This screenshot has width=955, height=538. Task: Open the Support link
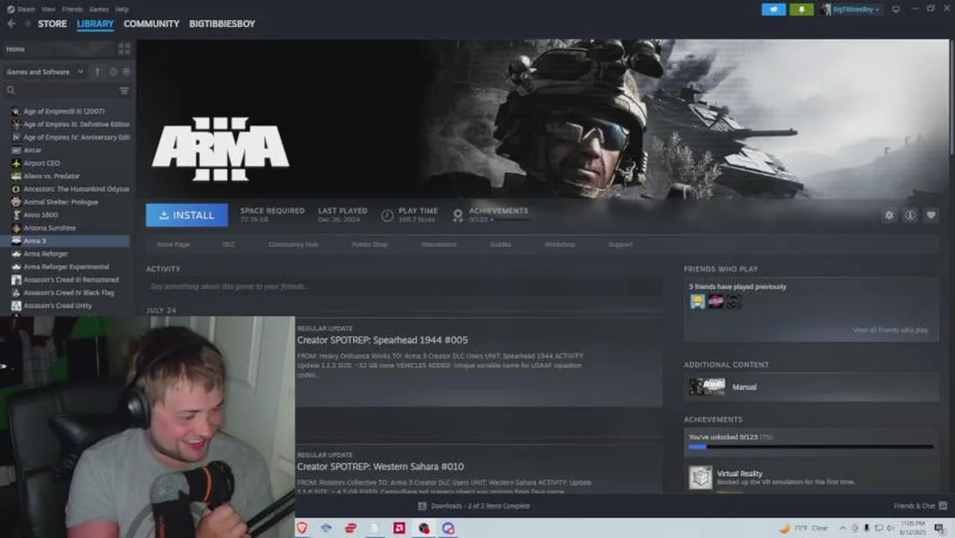coord(620,244)
